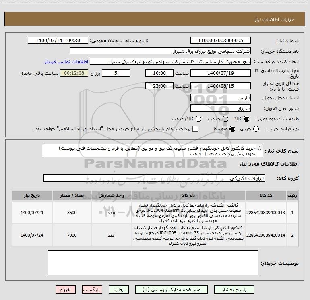Select the متوسط purchase type radio
This screenshot has width=310, height=300.
coord(232,129)
